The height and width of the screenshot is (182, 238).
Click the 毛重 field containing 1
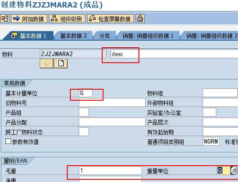point(110,171)
